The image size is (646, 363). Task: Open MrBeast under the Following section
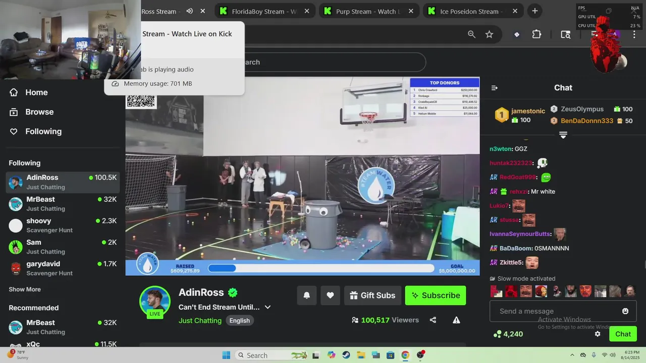coord(63,204)
